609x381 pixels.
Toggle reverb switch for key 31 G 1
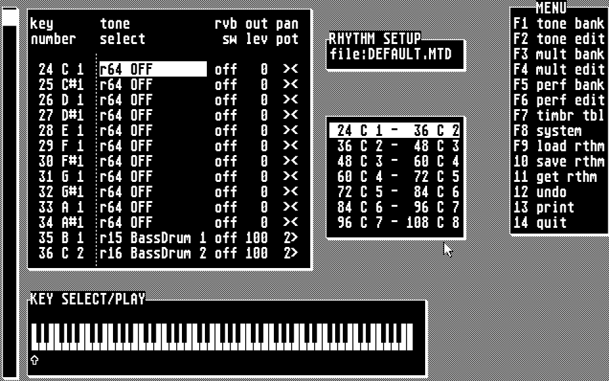pos(225,177)
